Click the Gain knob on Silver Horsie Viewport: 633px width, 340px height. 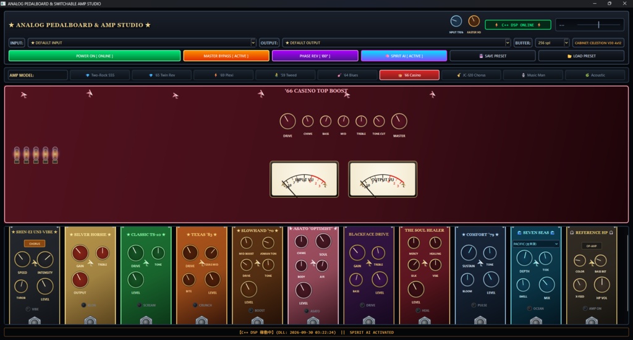(x=80, y=253)
